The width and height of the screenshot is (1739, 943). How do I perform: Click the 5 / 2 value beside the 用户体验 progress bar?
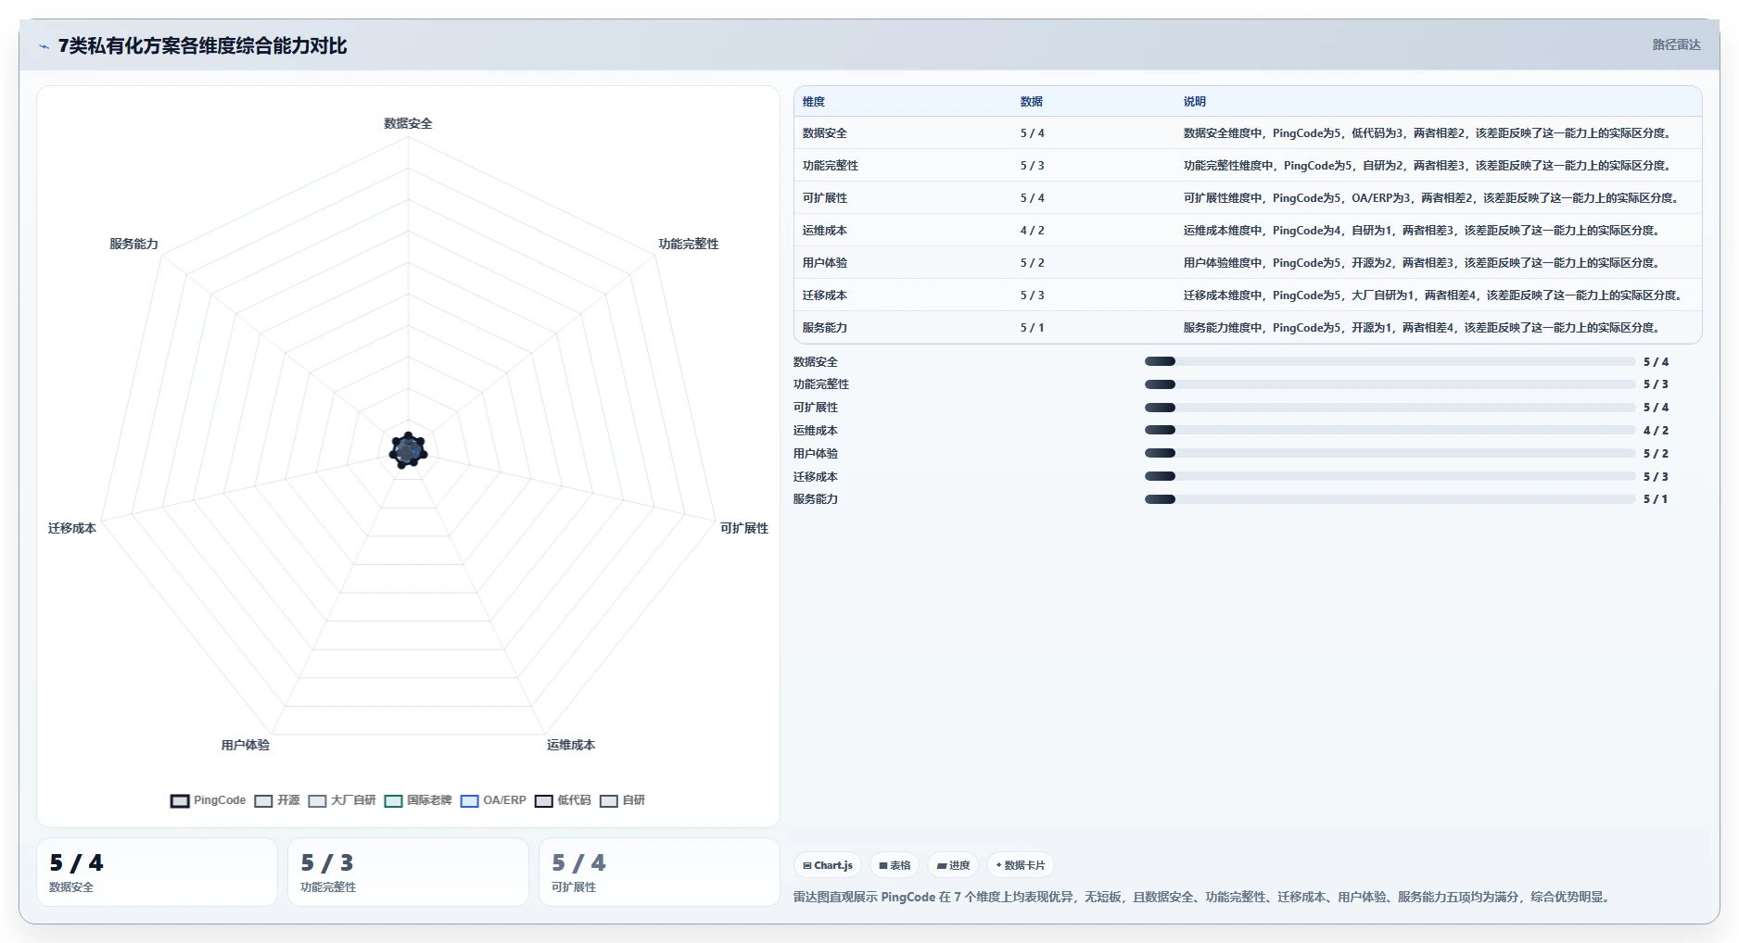point(1656,454)
